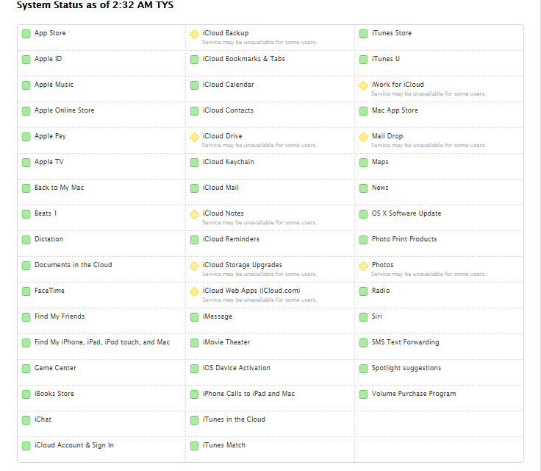Viewport: 541px width, 471px height.
Task: Click Spotlight suggestions label
Action: click(x=406, y=368)
